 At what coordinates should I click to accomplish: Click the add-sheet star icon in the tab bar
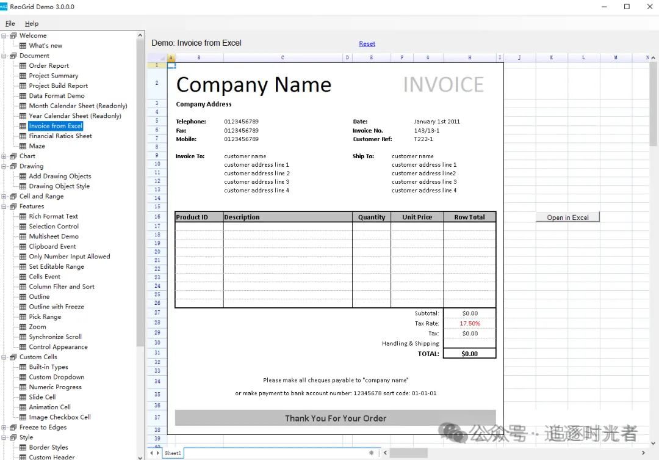[371, 453]
